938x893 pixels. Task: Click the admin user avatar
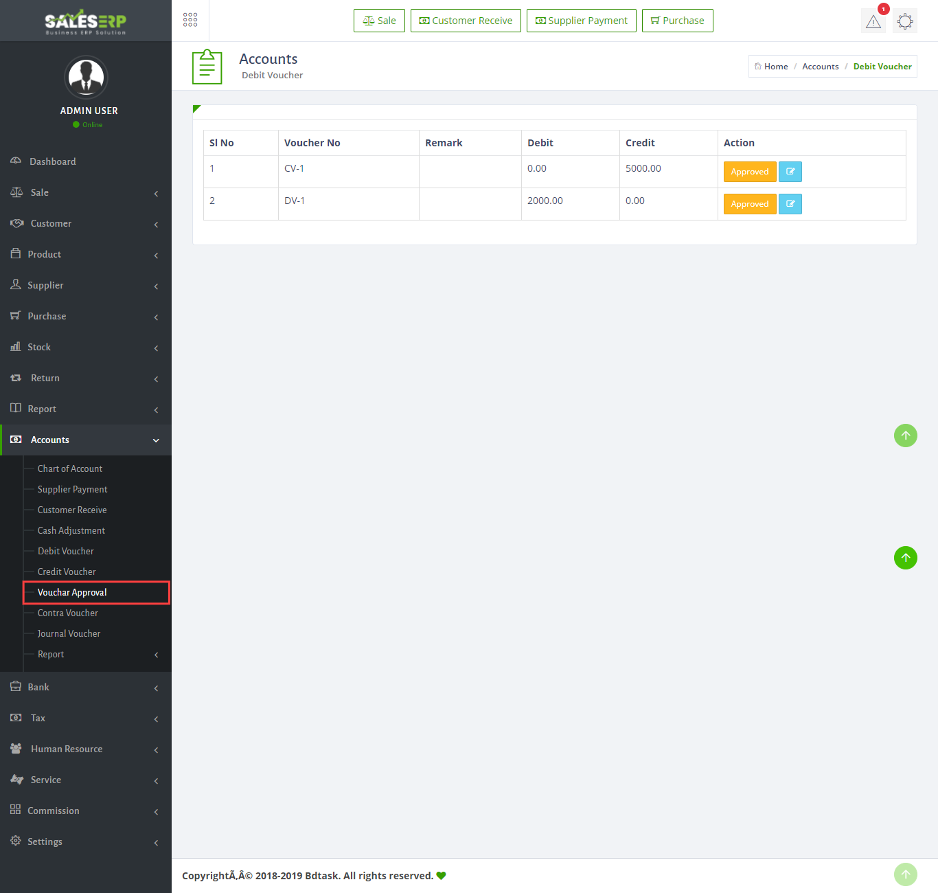point(86,77)
